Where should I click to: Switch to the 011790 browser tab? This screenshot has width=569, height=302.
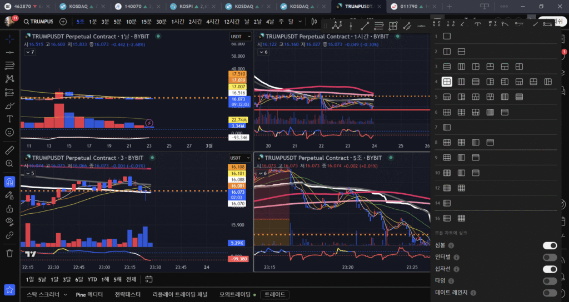413,7
